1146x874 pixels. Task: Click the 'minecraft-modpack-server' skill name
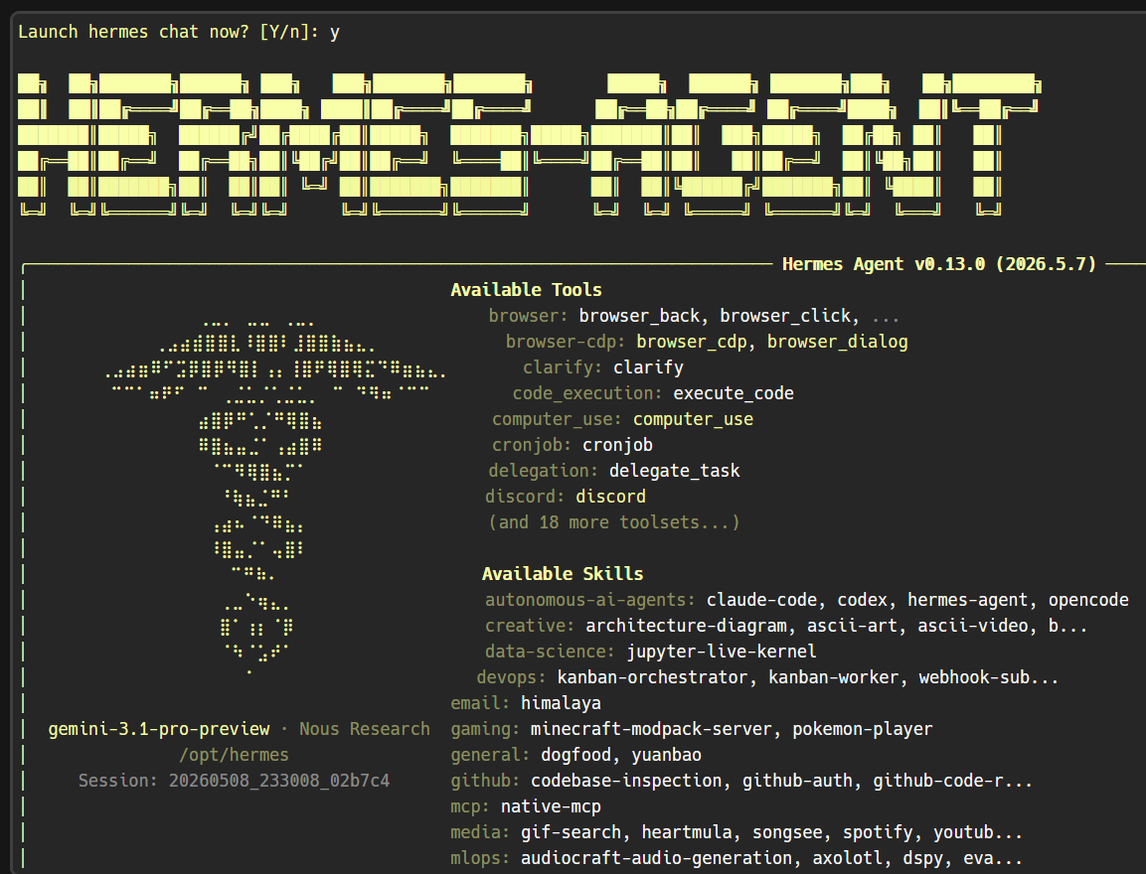pyautogui.click(x=650, y=729)
